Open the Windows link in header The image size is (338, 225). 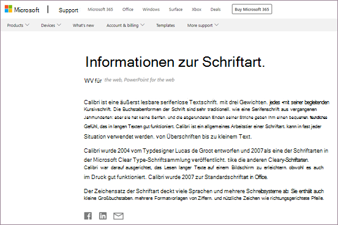(151, 9)
